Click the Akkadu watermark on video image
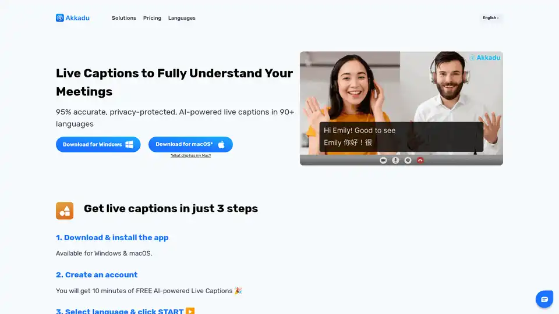Image resolution: width=559 pixels, height=314 pixels. click(484, 58)
